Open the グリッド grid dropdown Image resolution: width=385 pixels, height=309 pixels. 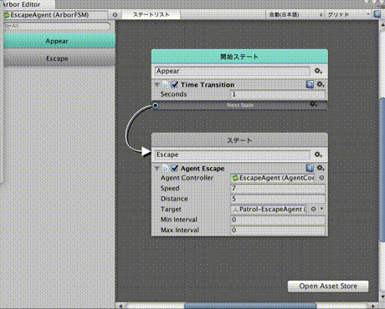click(349, 14)
